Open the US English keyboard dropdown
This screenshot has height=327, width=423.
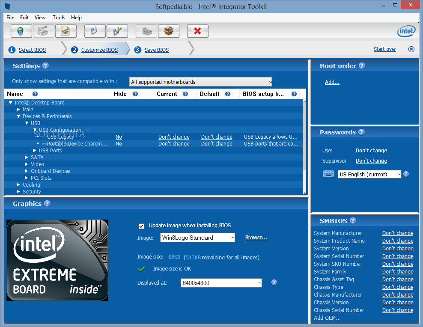pyautogui.click(x=369, y=174)
